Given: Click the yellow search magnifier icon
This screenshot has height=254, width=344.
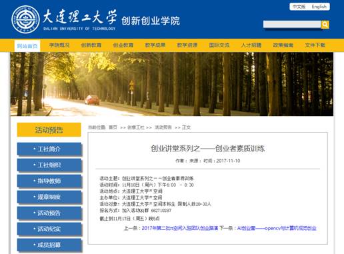Looking at the screenshot, I should (x=325, y=25).
